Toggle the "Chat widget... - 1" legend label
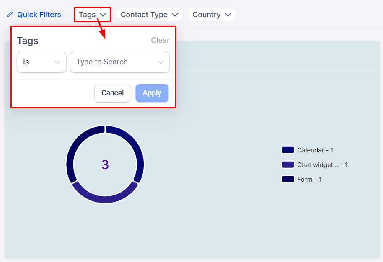 [x=322, y=165]
